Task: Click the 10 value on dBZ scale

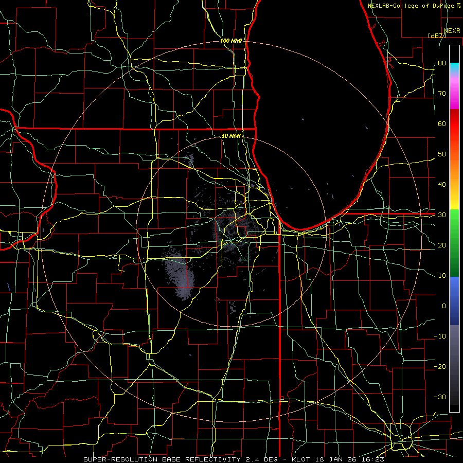Action: coord(442,276)
